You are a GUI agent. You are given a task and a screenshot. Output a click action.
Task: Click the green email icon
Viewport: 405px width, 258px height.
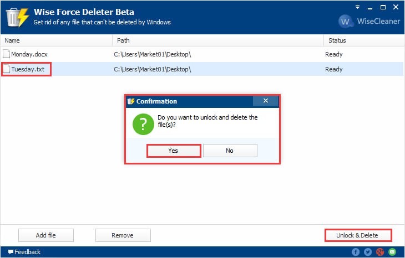tap(392, 252)
